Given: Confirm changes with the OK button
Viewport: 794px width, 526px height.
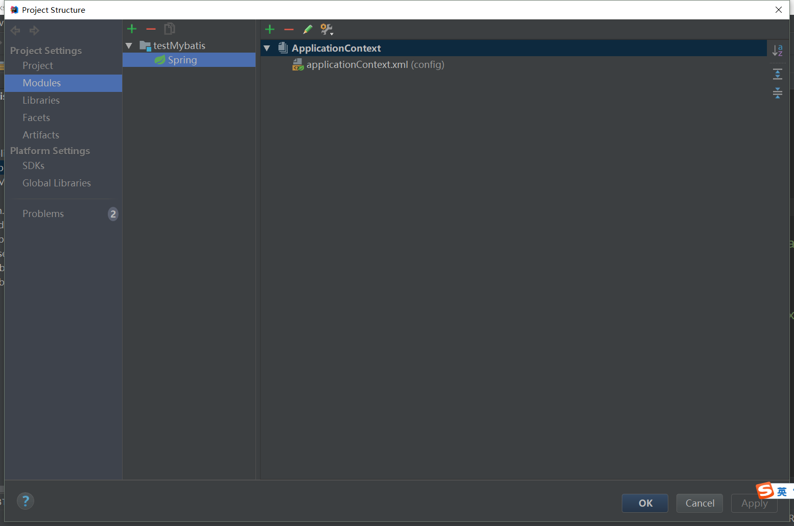Looking at the screenshot, I should (x=645, y=503).
